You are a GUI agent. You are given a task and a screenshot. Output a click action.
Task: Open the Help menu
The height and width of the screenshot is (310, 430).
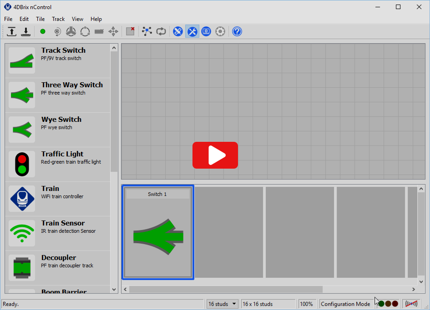(96, 19)
